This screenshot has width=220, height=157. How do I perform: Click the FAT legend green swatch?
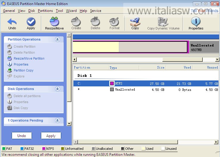tap(4, 149)
